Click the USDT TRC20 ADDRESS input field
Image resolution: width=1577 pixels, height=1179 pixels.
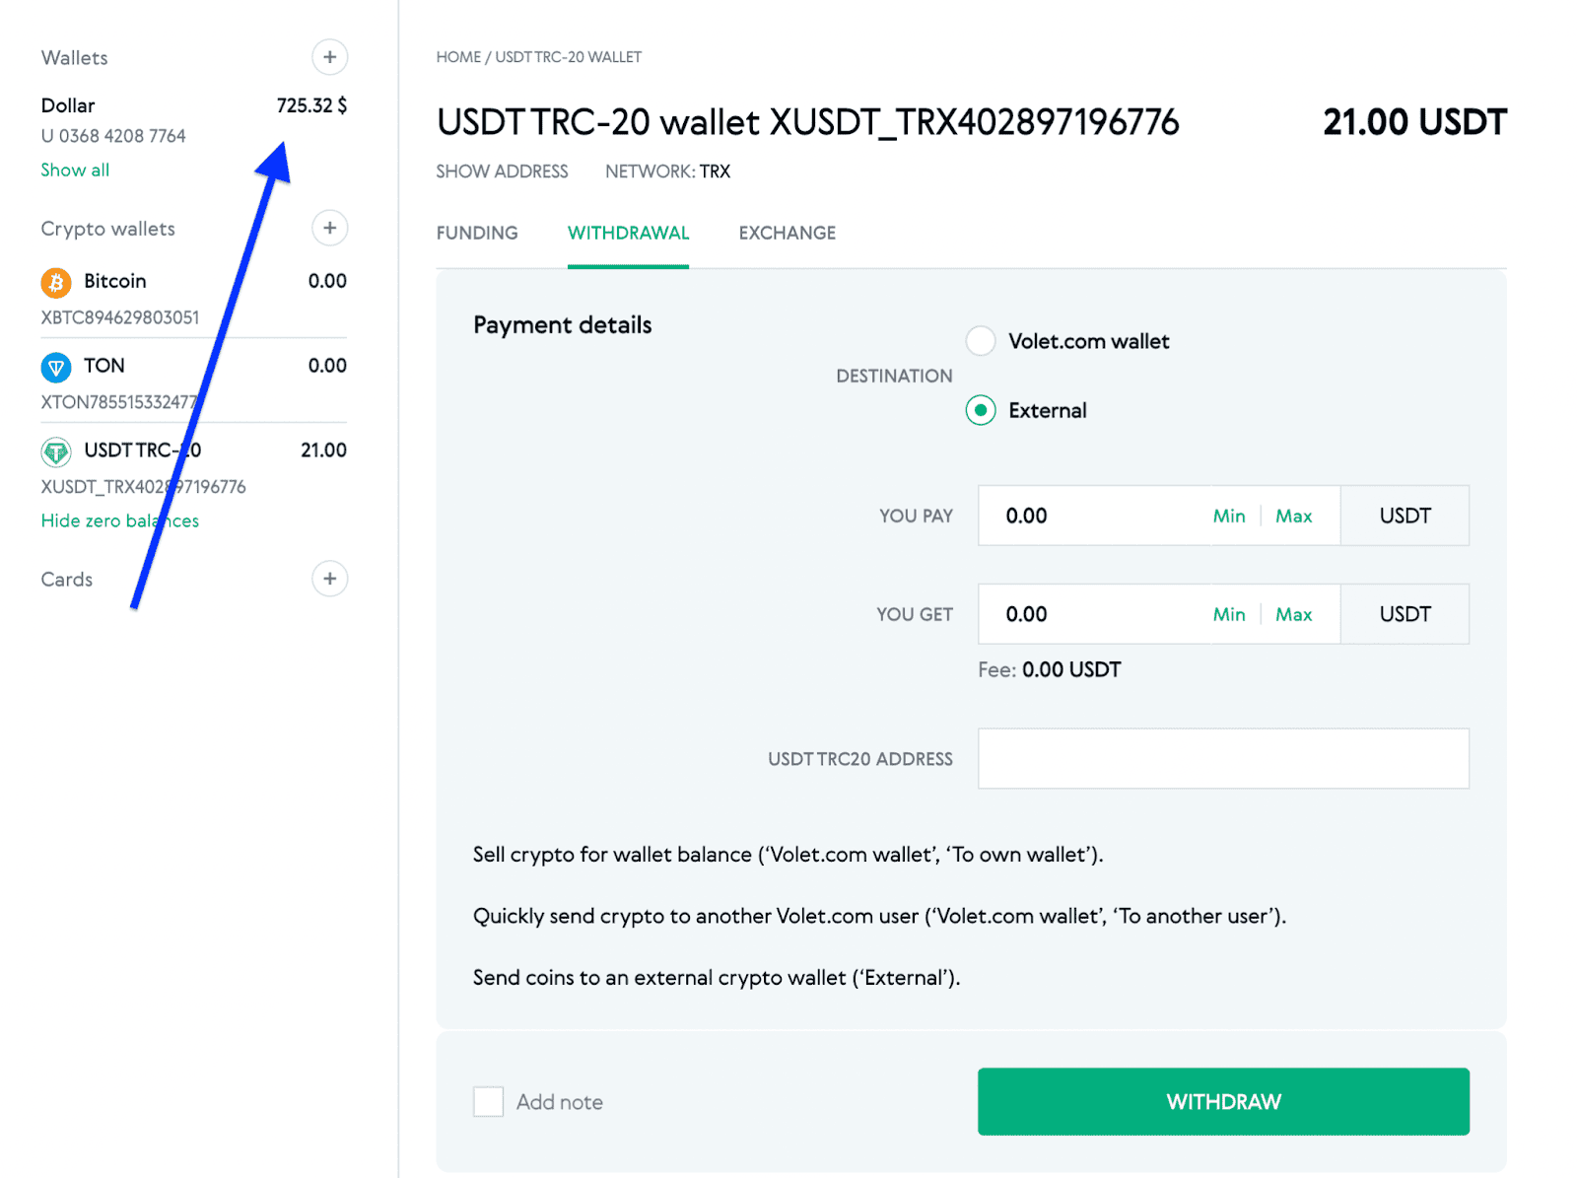(x=1222, y=758)
